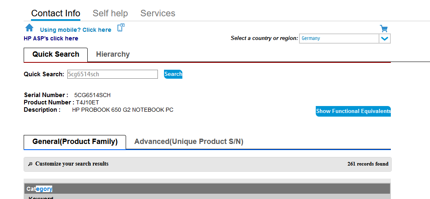Click the 261 records found text
Screen dimensions: 430x199
(368, 164)
